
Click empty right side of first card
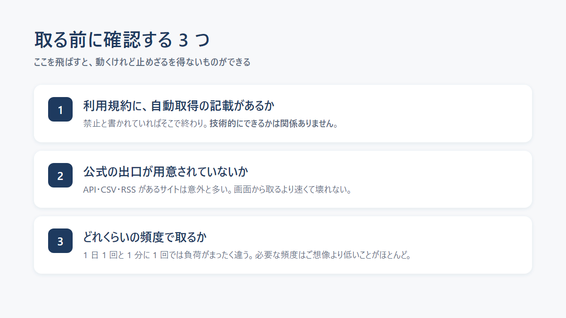point(448,114)
